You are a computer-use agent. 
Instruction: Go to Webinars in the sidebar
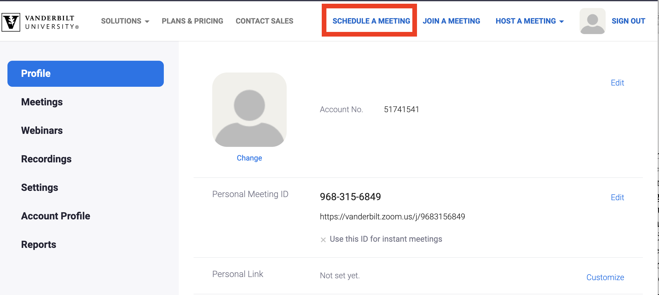point(42,130)
